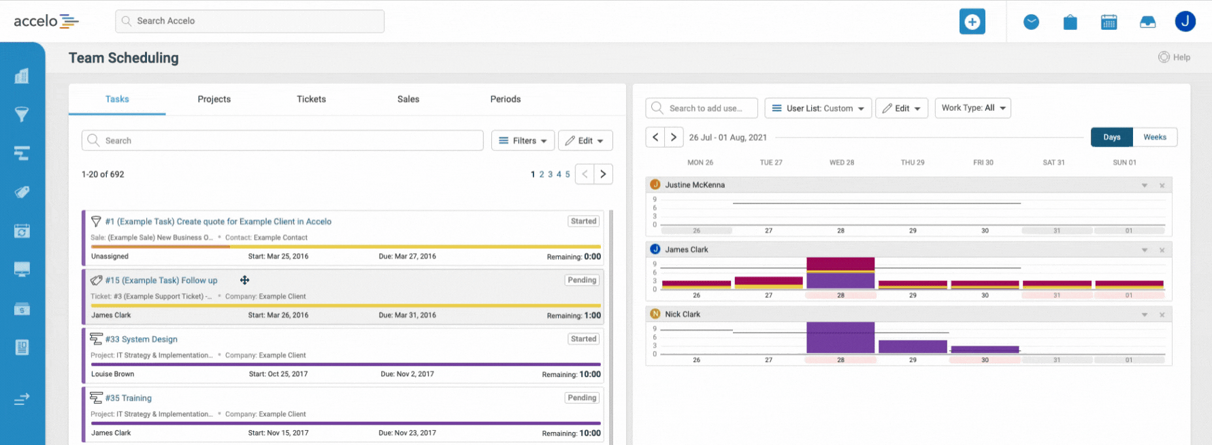The height and width of the screenshot is (445, 1212).
Task: Open the calendar icon in top bar
Action: [1109, 22]
